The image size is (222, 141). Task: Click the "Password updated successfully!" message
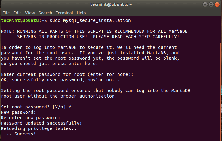pyautogui.click(x=41, y=123)
